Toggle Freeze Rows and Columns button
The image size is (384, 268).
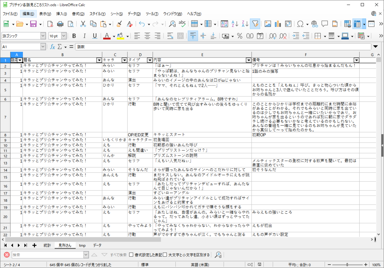[357, 24]
